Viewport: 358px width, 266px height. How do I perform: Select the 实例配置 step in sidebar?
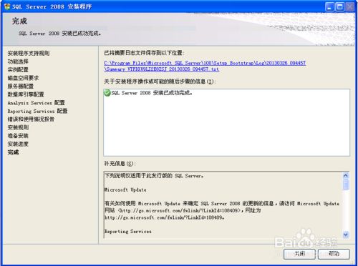[18, 69]
